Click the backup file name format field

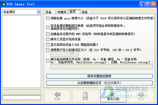click(x=102, y=67)
